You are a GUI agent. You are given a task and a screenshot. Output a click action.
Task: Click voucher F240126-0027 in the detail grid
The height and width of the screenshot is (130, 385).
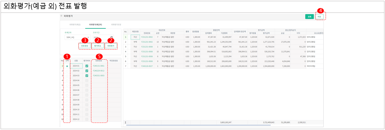[147, 66]
